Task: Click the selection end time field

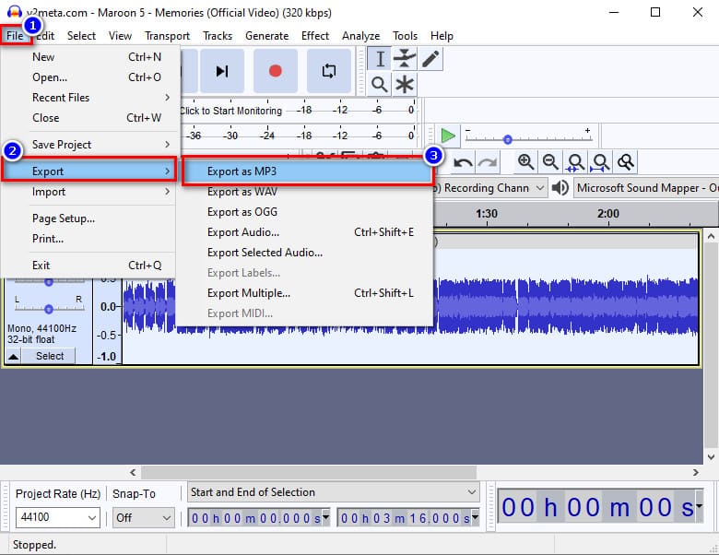Action: click(408, 518)
